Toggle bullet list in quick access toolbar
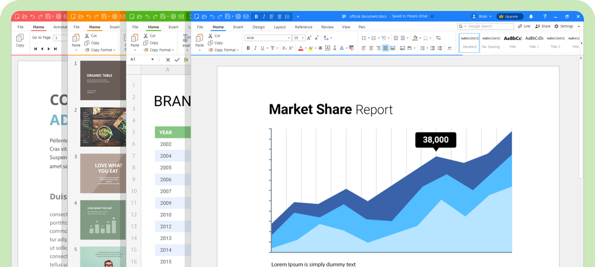This screenshot has height=267, width=595. (287, 16)
